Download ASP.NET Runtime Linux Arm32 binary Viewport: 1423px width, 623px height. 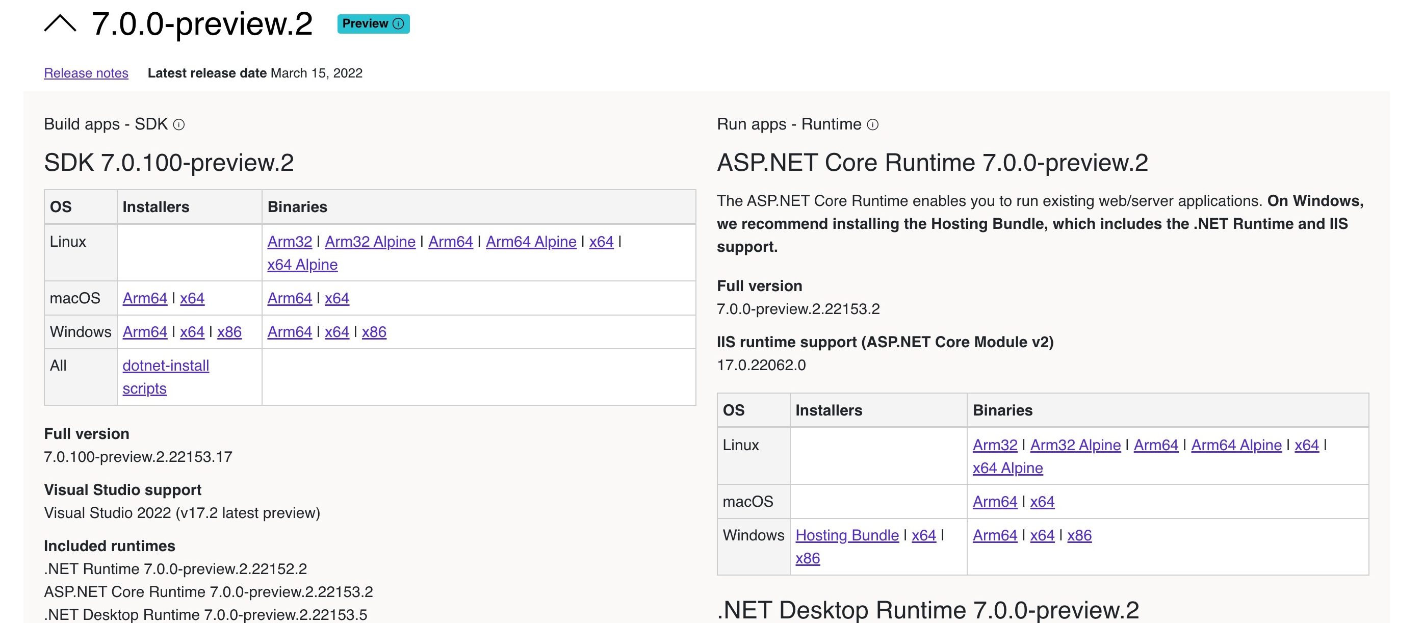click(x=994, y=445)
